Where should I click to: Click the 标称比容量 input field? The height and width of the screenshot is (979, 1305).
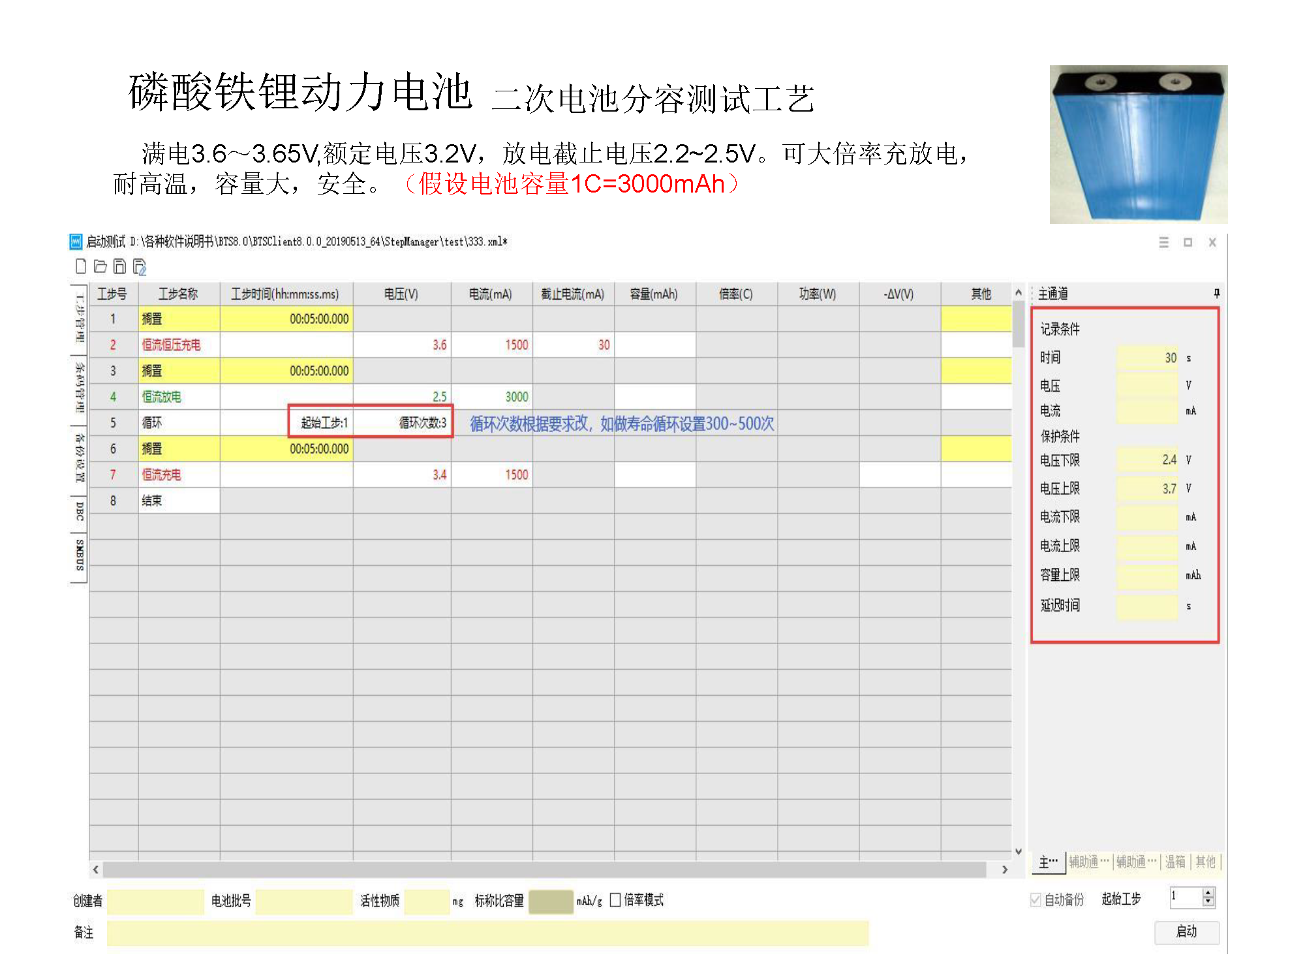(551, 901)
